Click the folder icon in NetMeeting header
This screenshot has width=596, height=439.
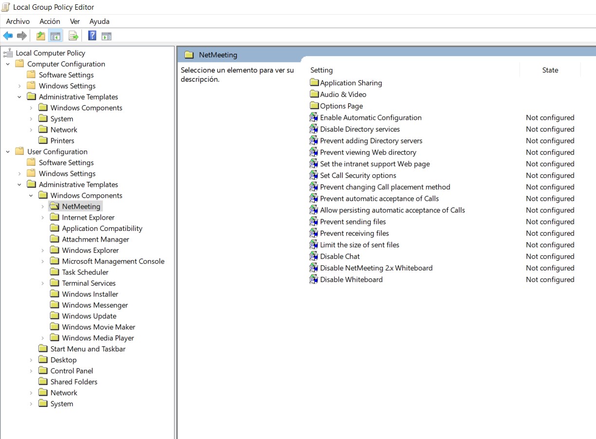[x=189, y=55]
